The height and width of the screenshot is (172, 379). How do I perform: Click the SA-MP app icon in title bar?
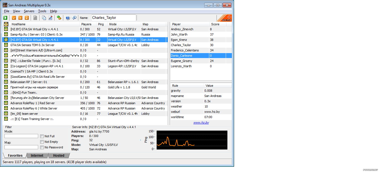pos(5,5)
